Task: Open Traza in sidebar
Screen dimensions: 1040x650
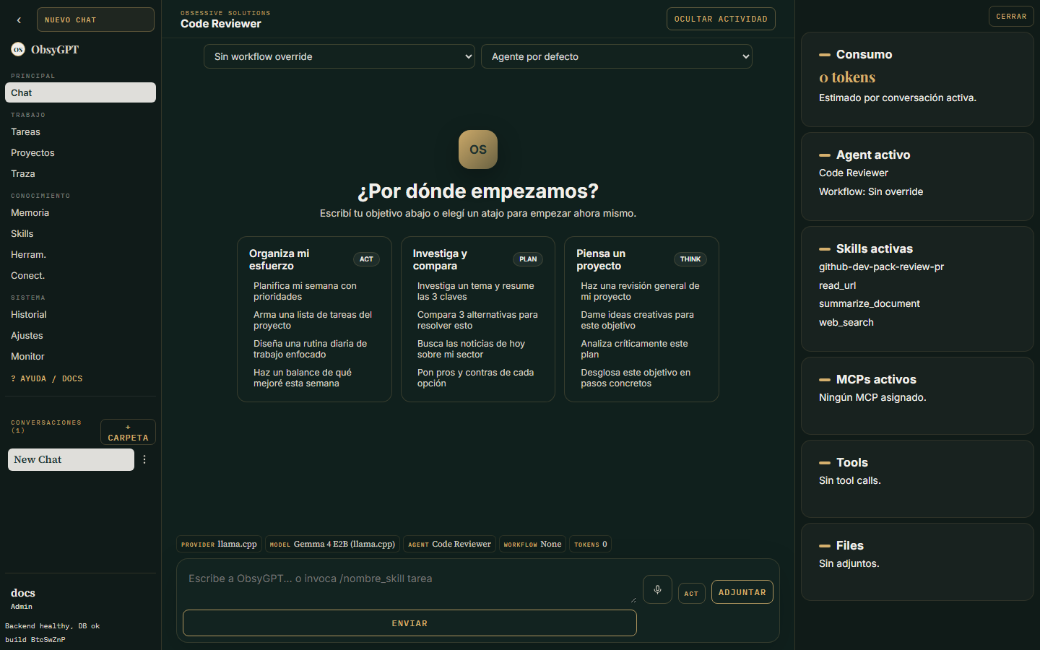Action: (x=80, y=173)
